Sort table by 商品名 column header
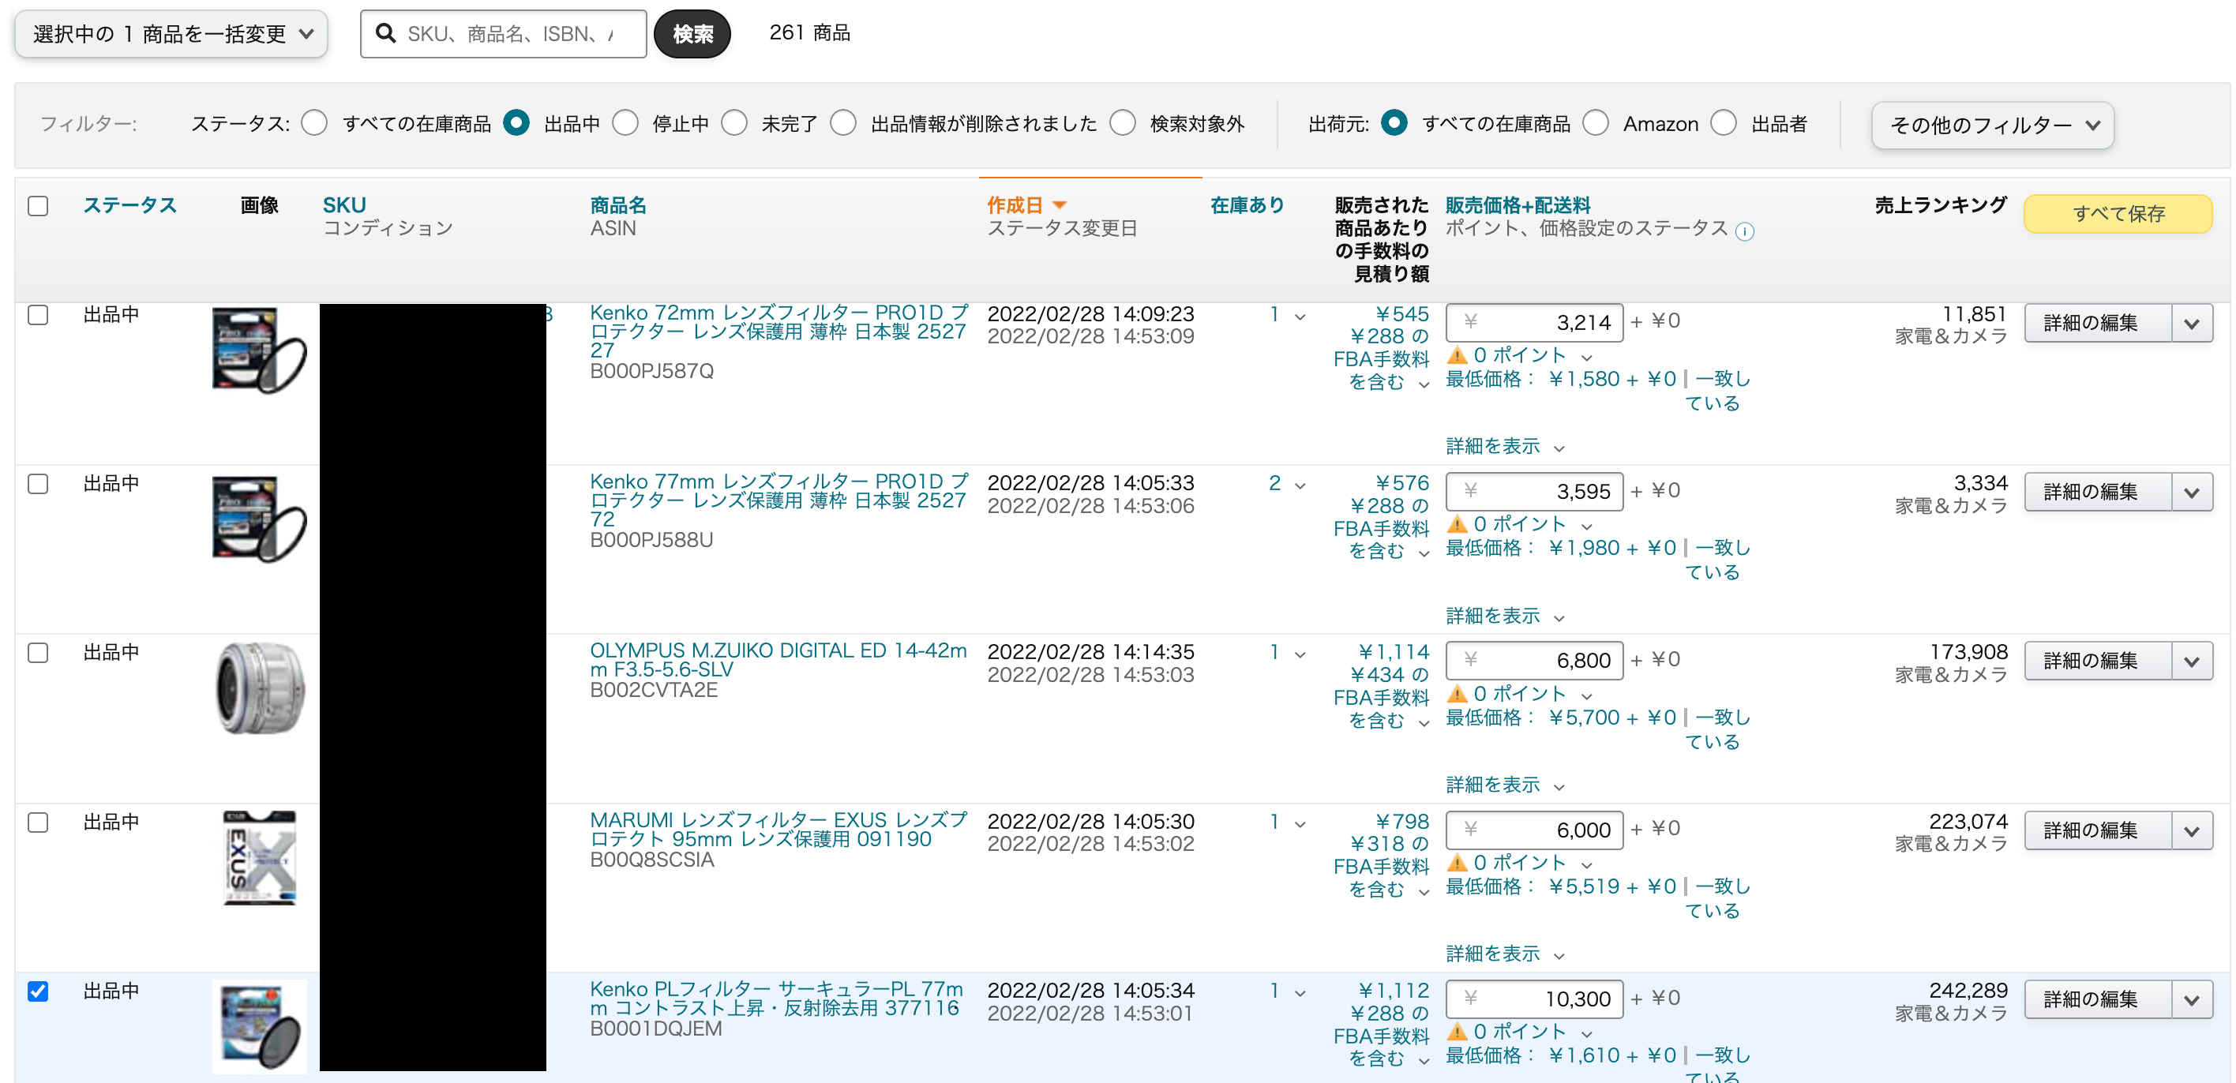Screen dimensions: 2236x1083 618,206
